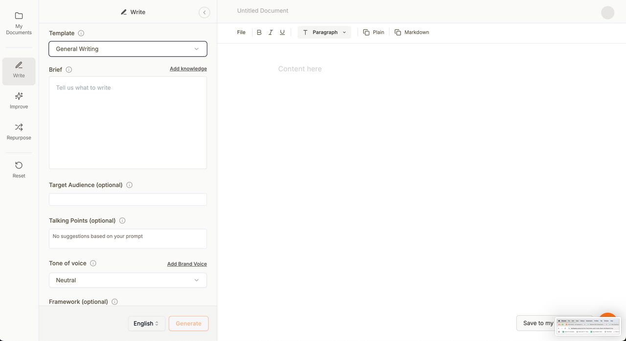Click the Untitled Document title
This screenshot has height=341, width=626.
click(x=263, y=11)
